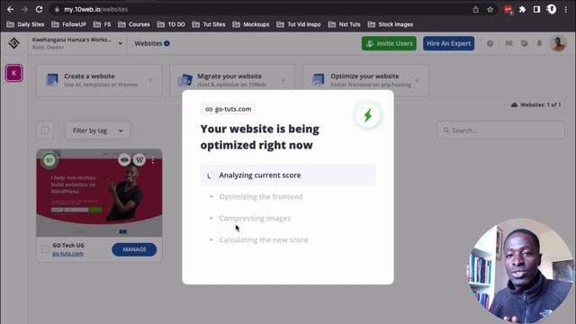Click the 10Web logo icon
576x324 pixels.
[14, 43]
